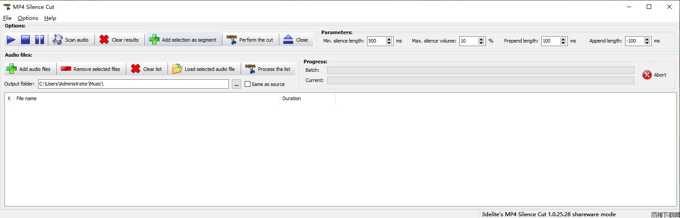Screen dimensions: 680x218
Task: Increase Prepend length using spinner up arrow
Action: pyautogui.click(x=563, y=39)
